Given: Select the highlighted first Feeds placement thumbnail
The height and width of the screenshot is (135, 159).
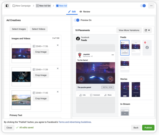Looking at the screenshot, I should tap(125, 48).
